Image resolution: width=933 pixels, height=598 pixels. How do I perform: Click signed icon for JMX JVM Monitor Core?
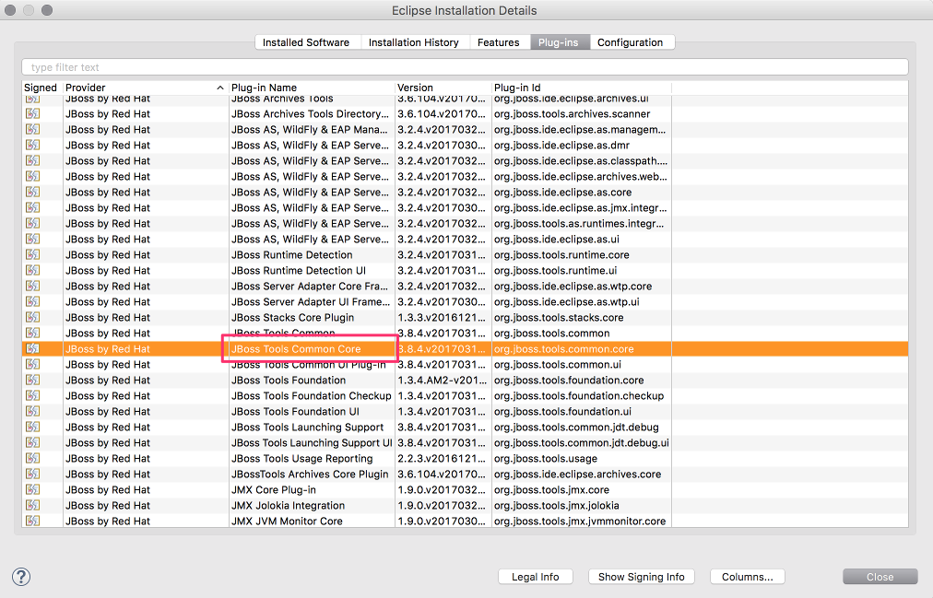click(x=32, y=521)
